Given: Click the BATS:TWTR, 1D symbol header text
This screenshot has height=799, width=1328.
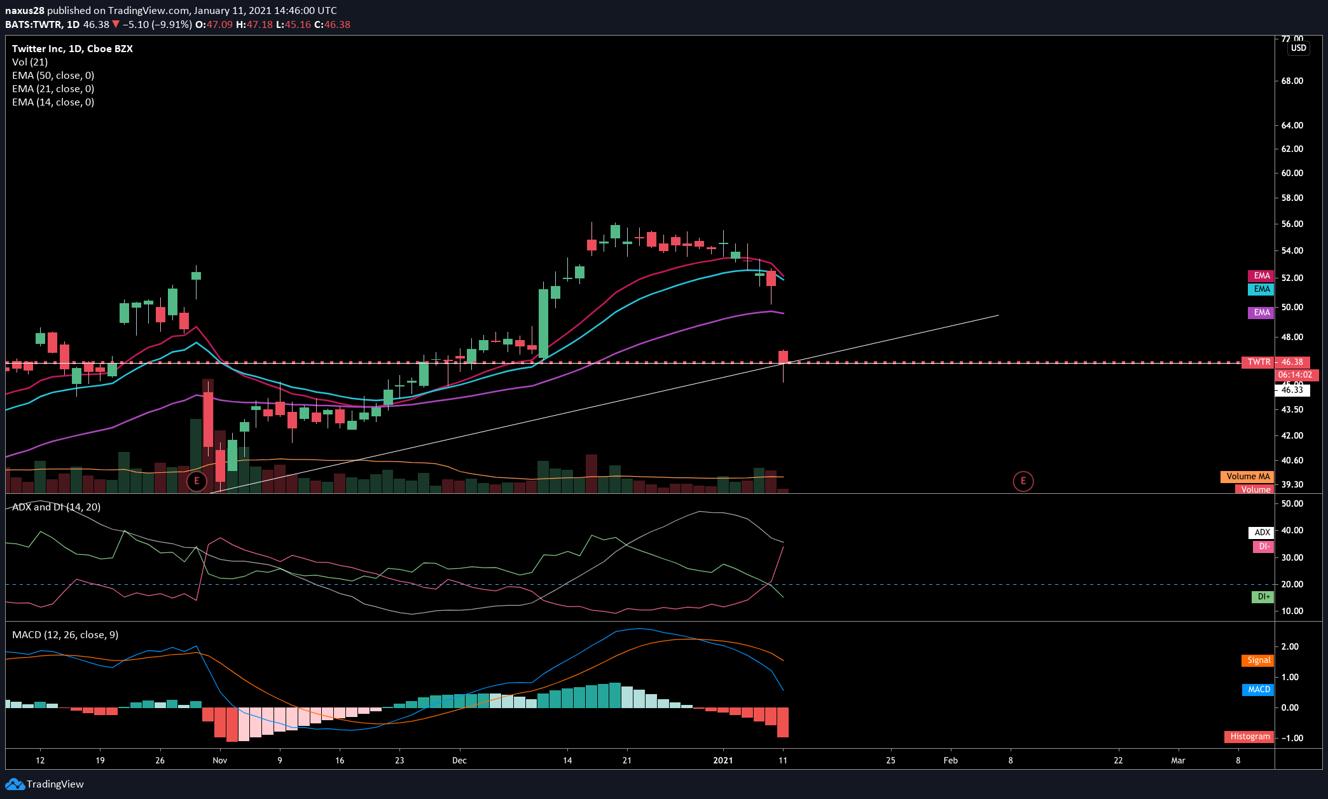Looking at the screenshot, I should pyautogui.click(x=43, y=25).
